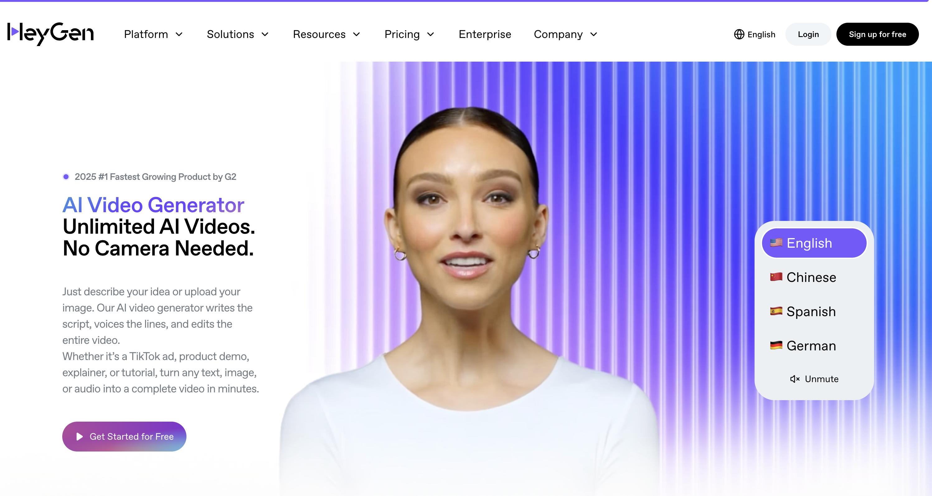Select the highlighted English language pill

[x=814, y=243]
